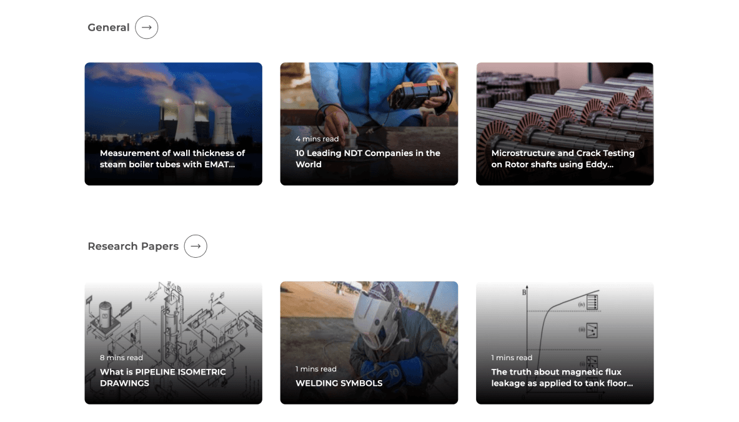
Task: Open 'The truth about magnetic flux leakage' title
Action: (562, 378)
